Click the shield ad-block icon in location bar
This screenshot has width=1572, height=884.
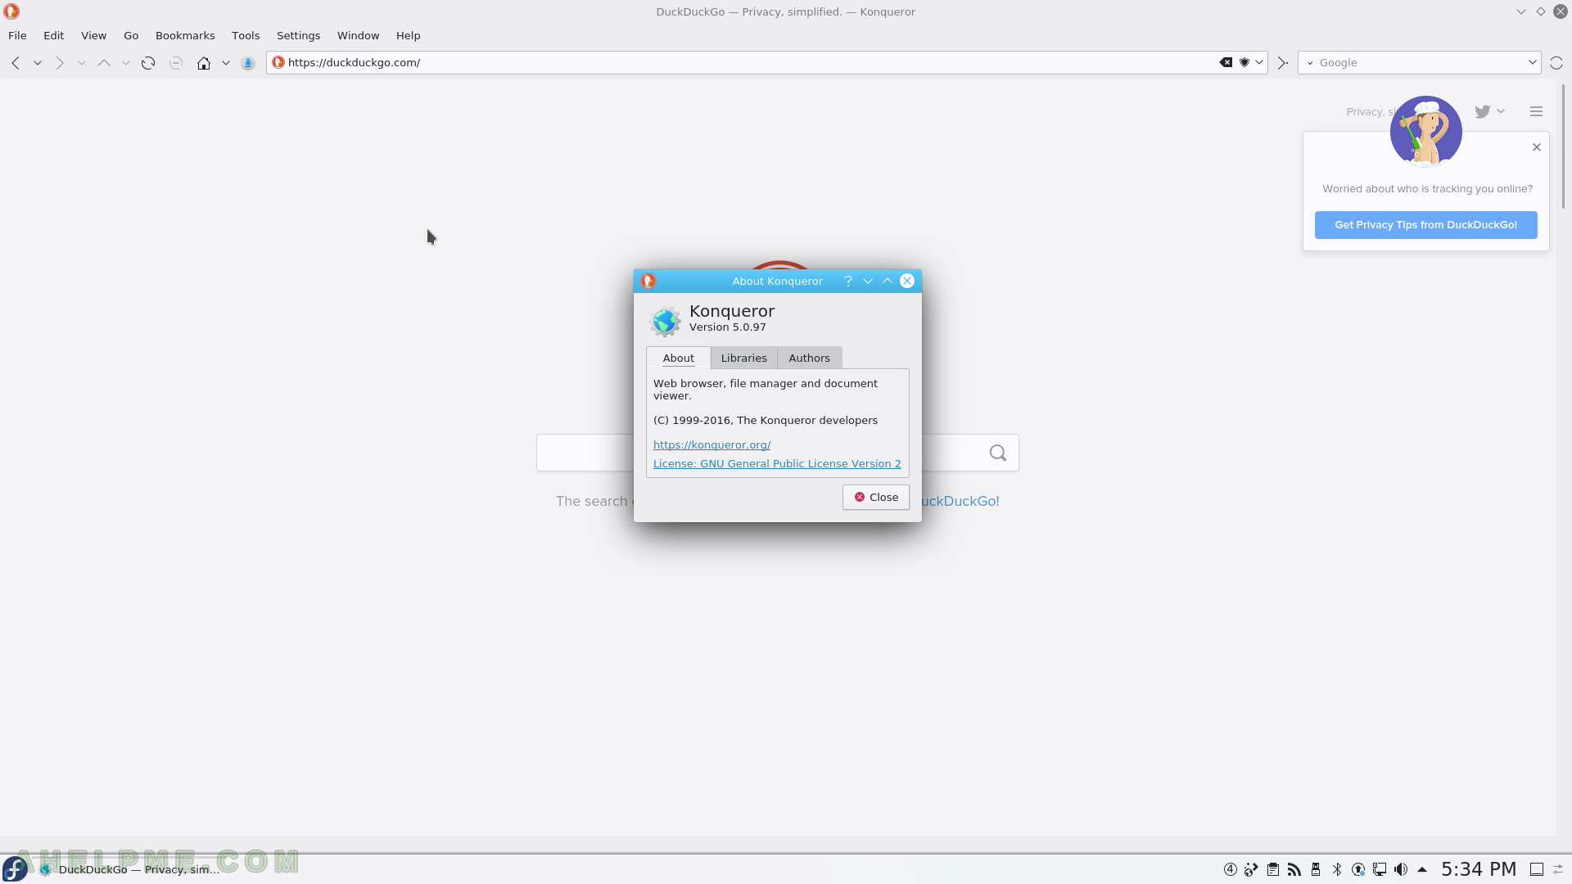pyautogui.click(x=1244, y=62)
